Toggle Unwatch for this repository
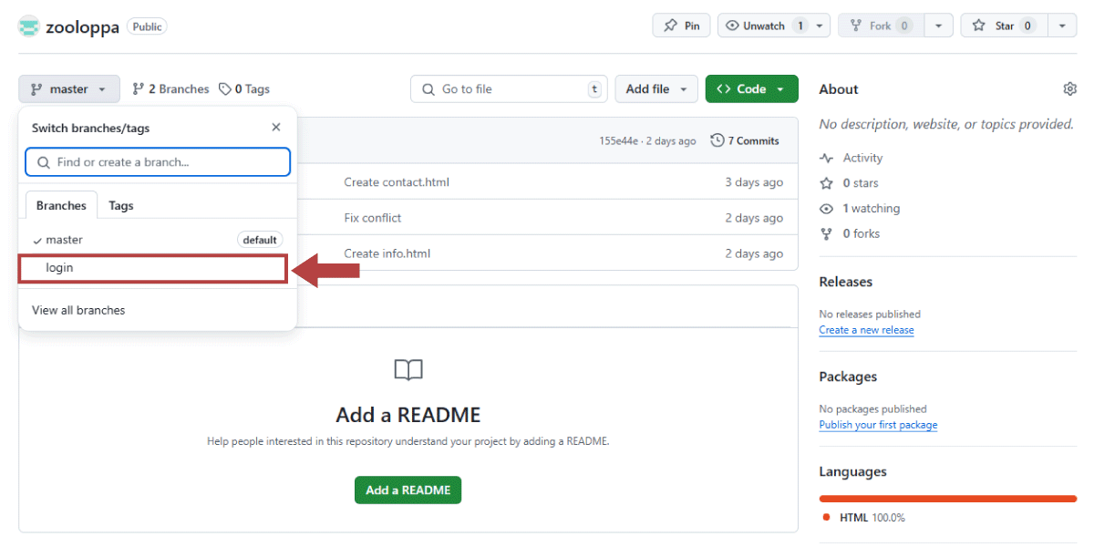This screenshot has height=547, width=1094. (763, 26)
